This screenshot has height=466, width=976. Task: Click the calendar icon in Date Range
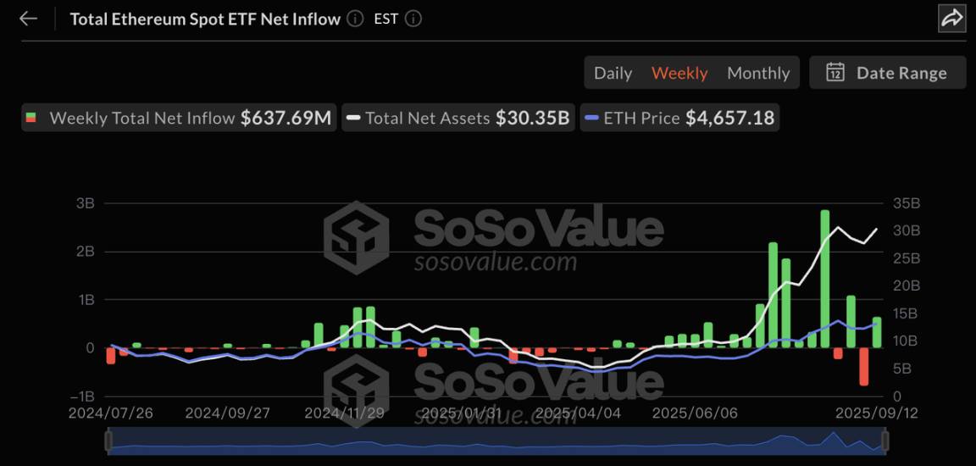835,73
